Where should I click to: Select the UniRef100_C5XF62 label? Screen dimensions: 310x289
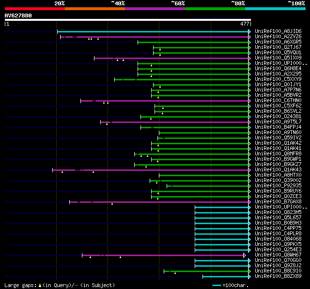(x=278, y=106)
